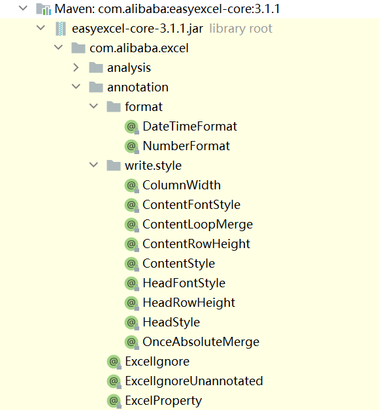Click the jar archive icon for easyexcel-core-3.1.1.jar
The width and height of the screenshot is (379, 410).
tap(61, 29)
